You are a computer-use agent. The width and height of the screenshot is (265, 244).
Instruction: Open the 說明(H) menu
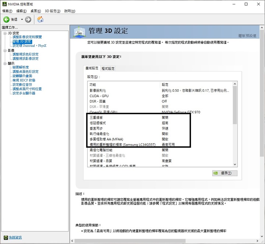[x=70, y=11]
